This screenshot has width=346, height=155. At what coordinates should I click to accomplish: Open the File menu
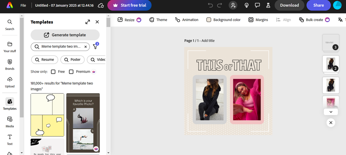pos(23,5)
